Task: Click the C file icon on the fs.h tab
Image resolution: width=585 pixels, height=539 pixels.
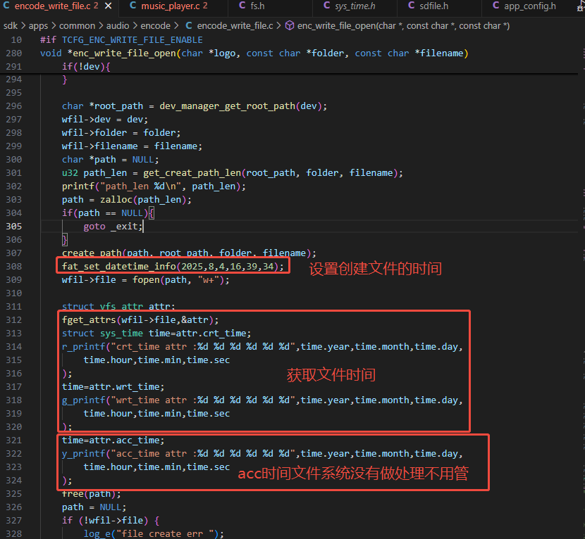Action: point(242,6)
